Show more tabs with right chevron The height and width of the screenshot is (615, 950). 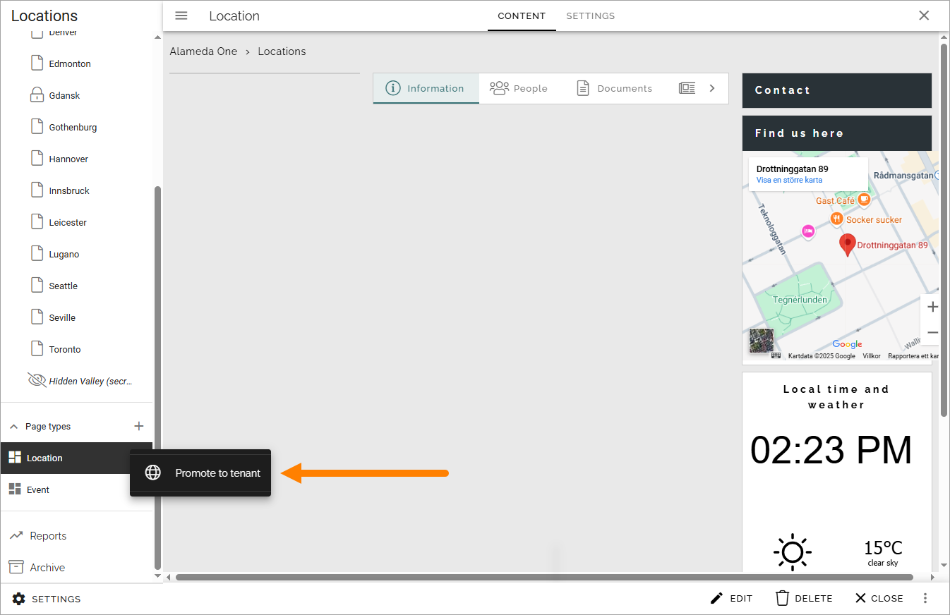712,88
